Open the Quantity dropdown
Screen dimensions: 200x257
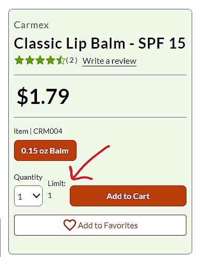click(28, 196)
